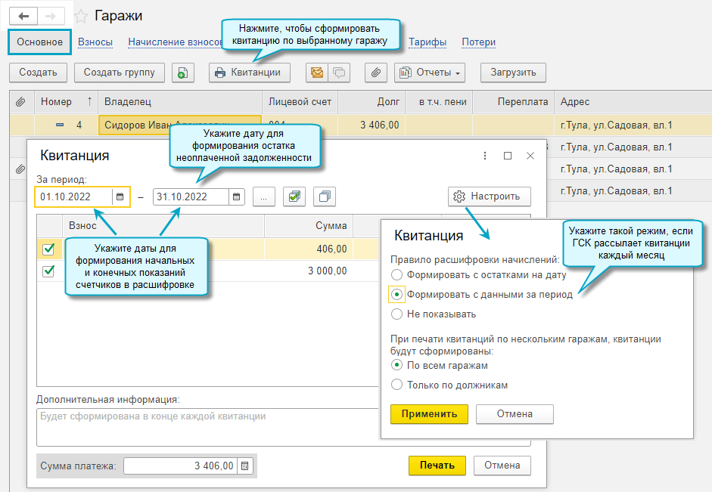Click the uncheck-all rows icon
Screen dimensions: 712x492
pos(325,196)
